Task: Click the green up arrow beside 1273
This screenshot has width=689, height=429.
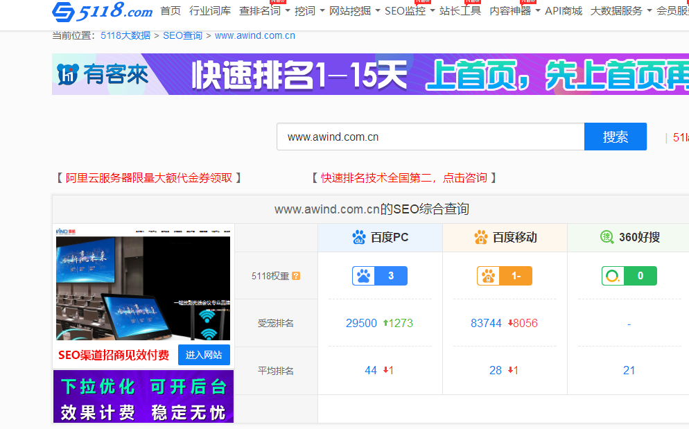Action: [x=385, y=323]
